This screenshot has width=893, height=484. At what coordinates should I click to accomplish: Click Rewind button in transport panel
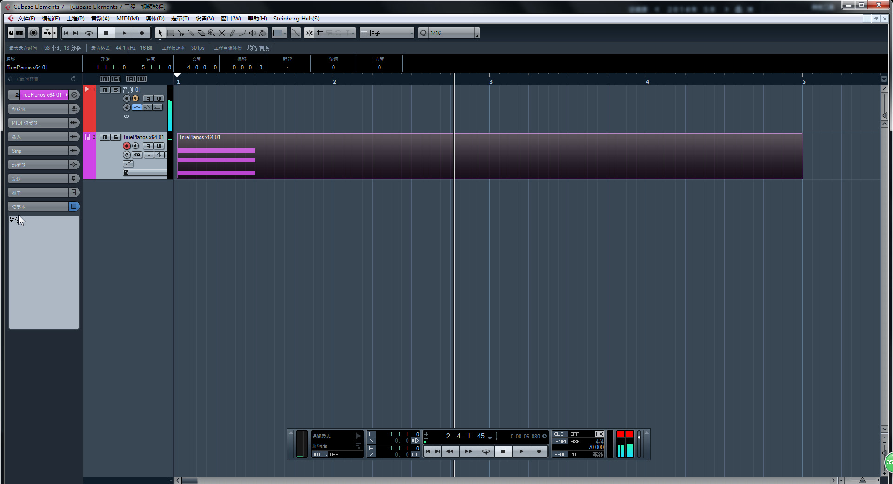coord(450,451)
